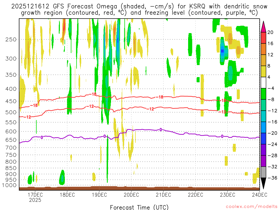Image resolution: width=280 pixels, height=210 pixels.
Task: Click the purple colorbar segment -28 to -32
Action: tap(263, 161)
